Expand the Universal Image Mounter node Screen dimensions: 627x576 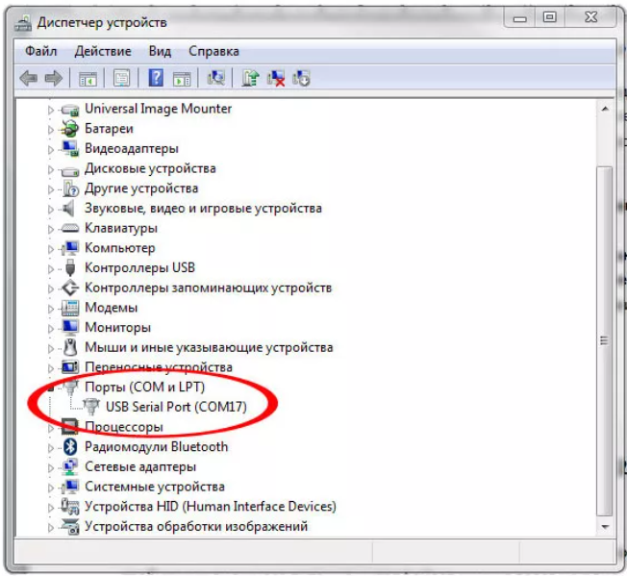pos(50,110)
